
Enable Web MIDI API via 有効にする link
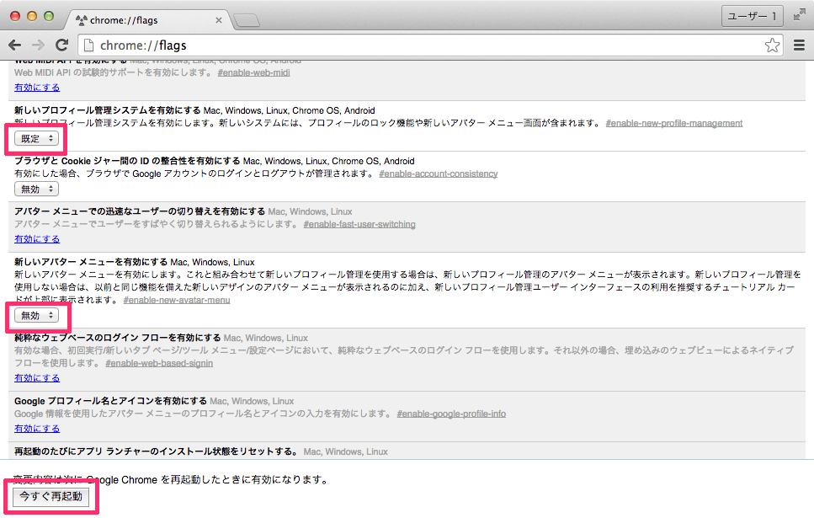(37, 88)
